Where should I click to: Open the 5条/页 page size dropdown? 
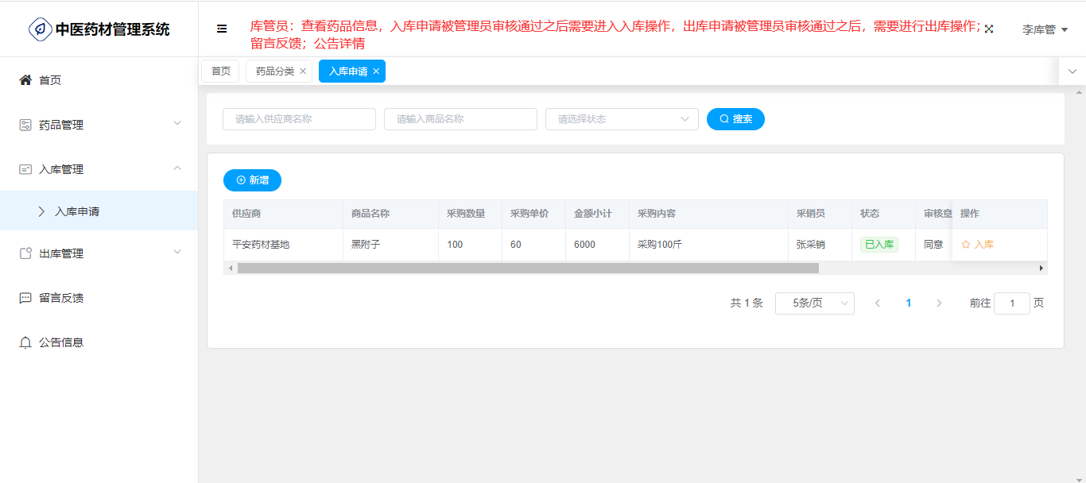point(814,303)
